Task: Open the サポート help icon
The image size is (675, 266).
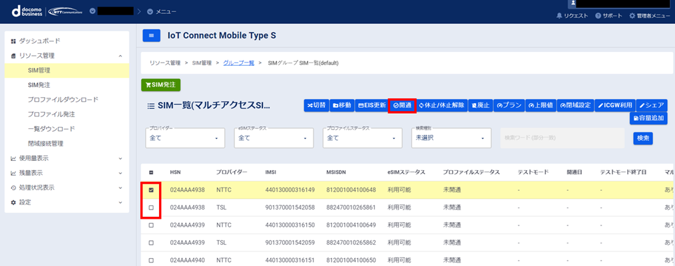Action: click(598, 15)
